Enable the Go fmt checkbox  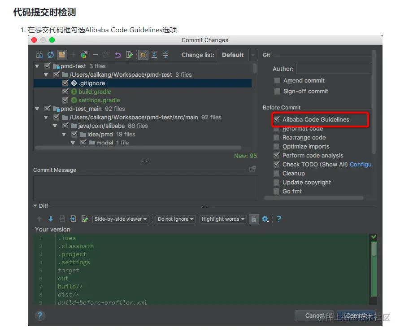pyautogui.click(x=276, y=191)
